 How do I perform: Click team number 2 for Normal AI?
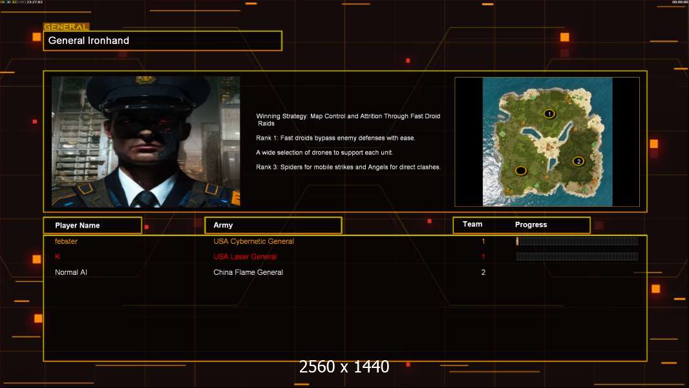(483, 272)
